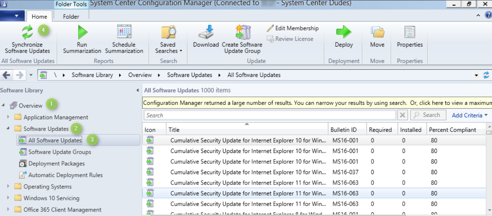The image size is (492, 216).
Task: Expand Windows 10 Servicing node
Action: click(x=8, y=198)
